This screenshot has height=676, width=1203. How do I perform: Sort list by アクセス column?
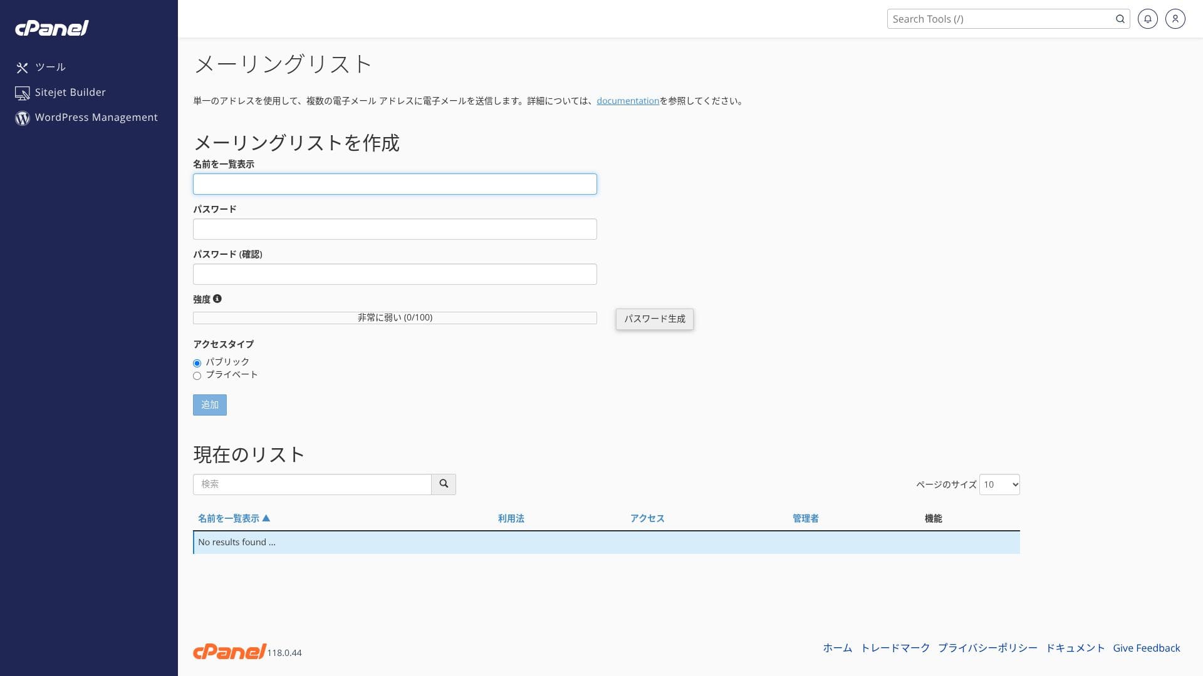coord(647,518)
